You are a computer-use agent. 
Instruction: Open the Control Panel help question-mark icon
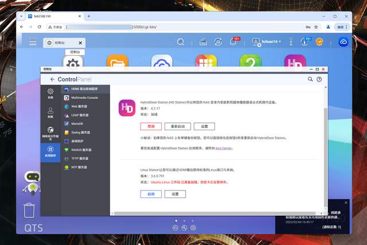(319, 79)
